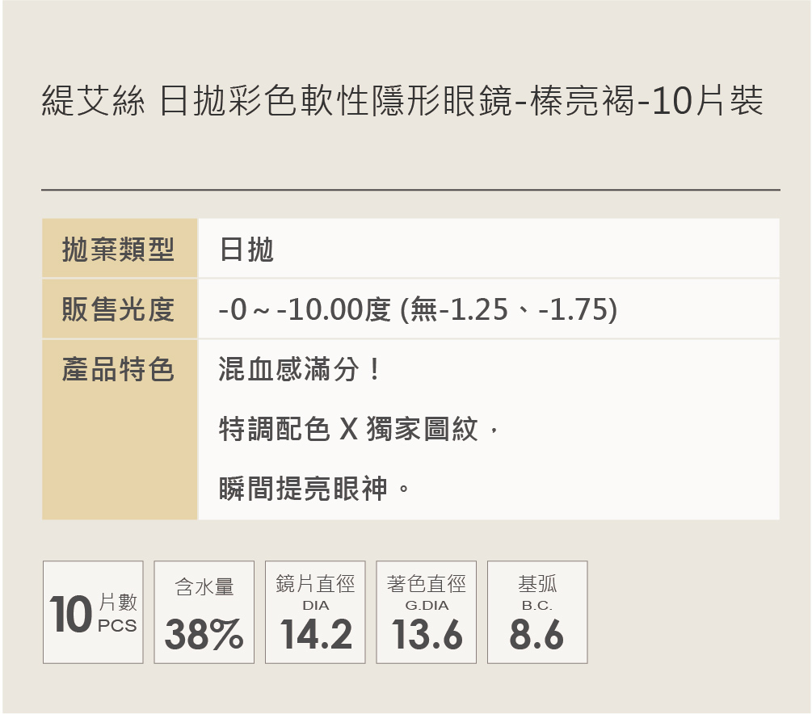Click the G.DIA abbreviation label
812x714 pixels.
click(x=427, y=605)
